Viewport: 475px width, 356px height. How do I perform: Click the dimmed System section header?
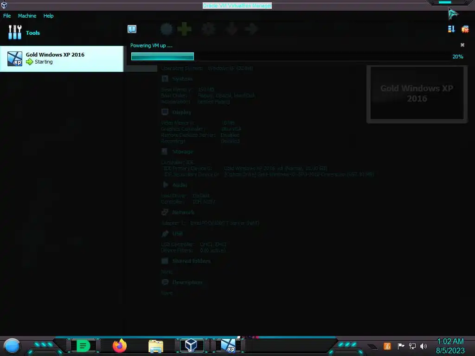182,79
